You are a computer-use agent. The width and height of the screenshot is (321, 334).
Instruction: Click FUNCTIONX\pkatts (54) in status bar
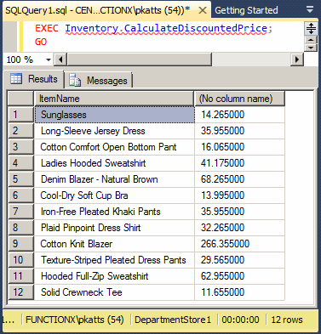pyautogui.click(x=75, y=320)
